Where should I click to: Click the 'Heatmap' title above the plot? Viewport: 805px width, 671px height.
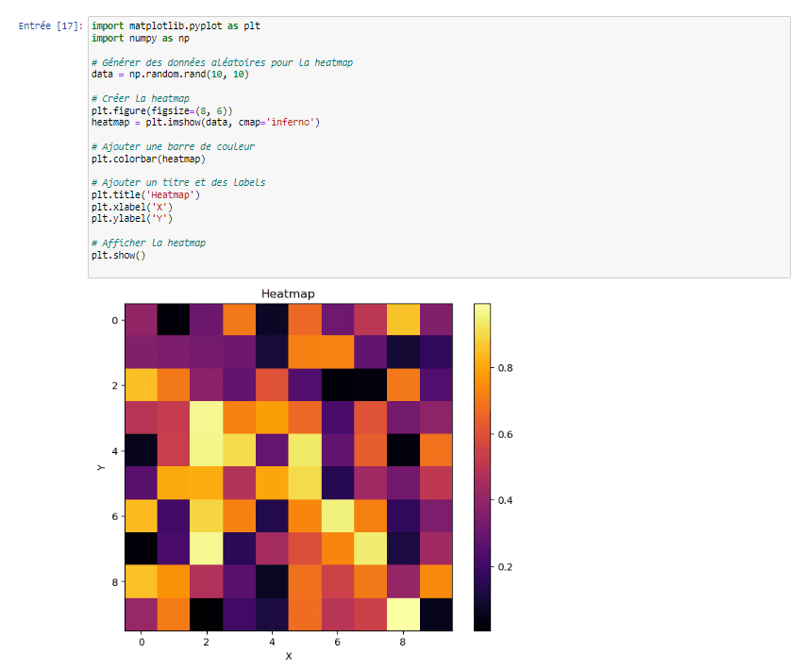[288, 294]
